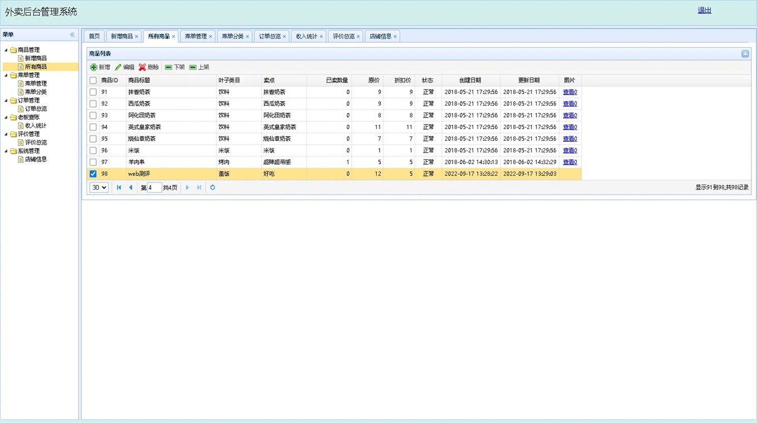Screen dimensions: 757x423
Task: Switch to the 首页 tab
Action: [94, 36]
